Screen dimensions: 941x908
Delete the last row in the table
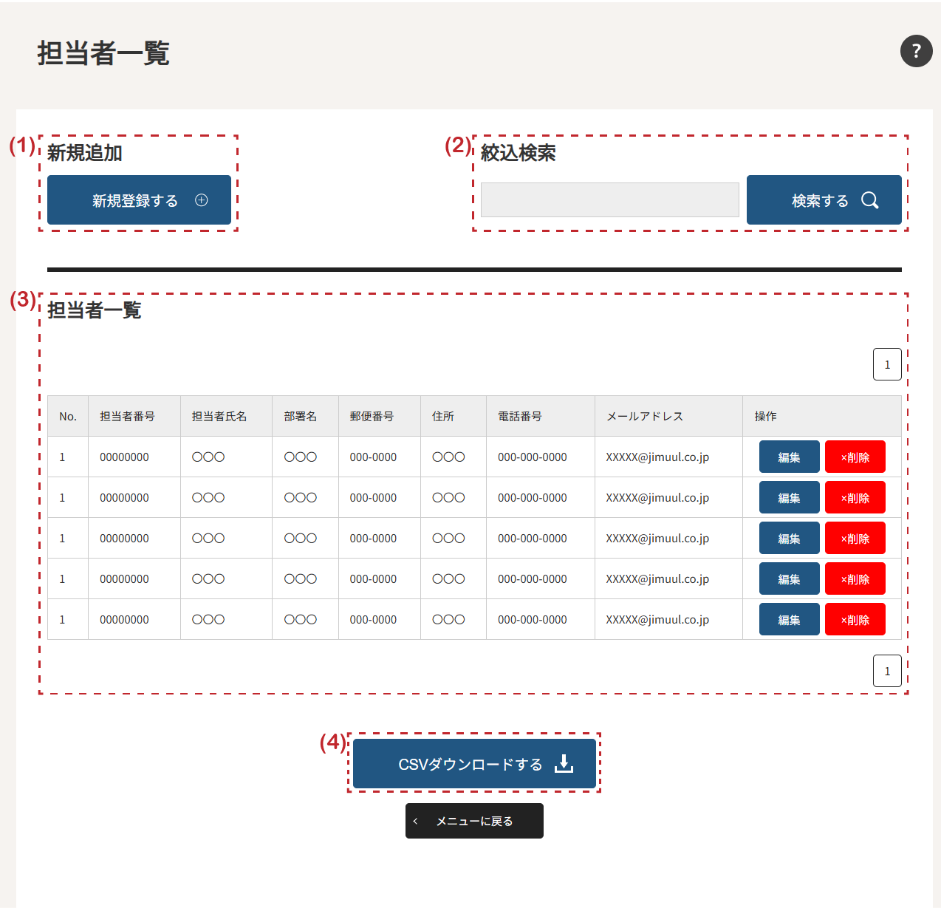[855, 620]
